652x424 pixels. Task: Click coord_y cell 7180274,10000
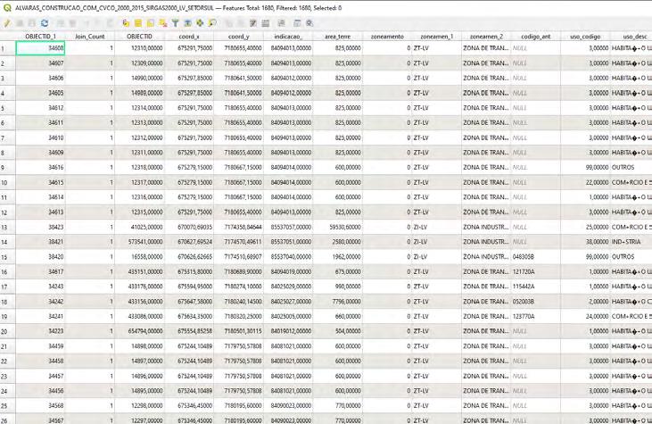(x=239, y=287)
